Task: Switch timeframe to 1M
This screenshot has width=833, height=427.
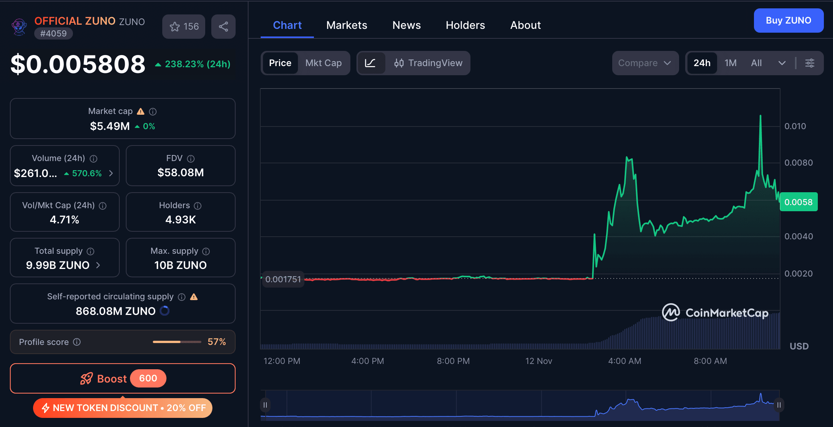Action: 731,63
